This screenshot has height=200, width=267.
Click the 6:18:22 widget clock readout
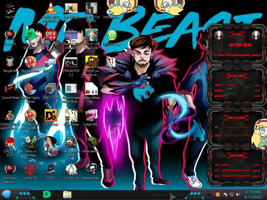coord(240,45)
